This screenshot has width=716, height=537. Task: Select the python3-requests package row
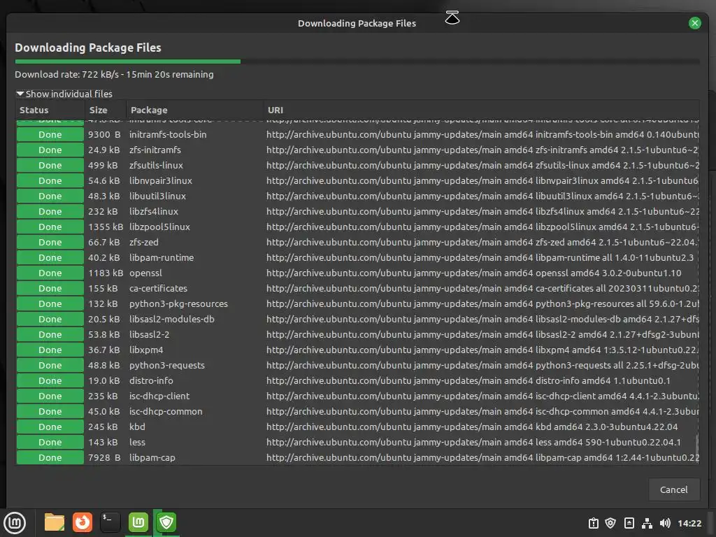(x=357, y=365)
